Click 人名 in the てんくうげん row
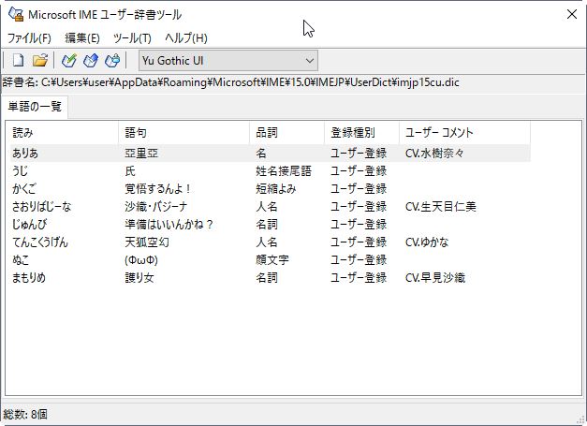587x426 pixels. pyautogui.click(x=267, y=242)
